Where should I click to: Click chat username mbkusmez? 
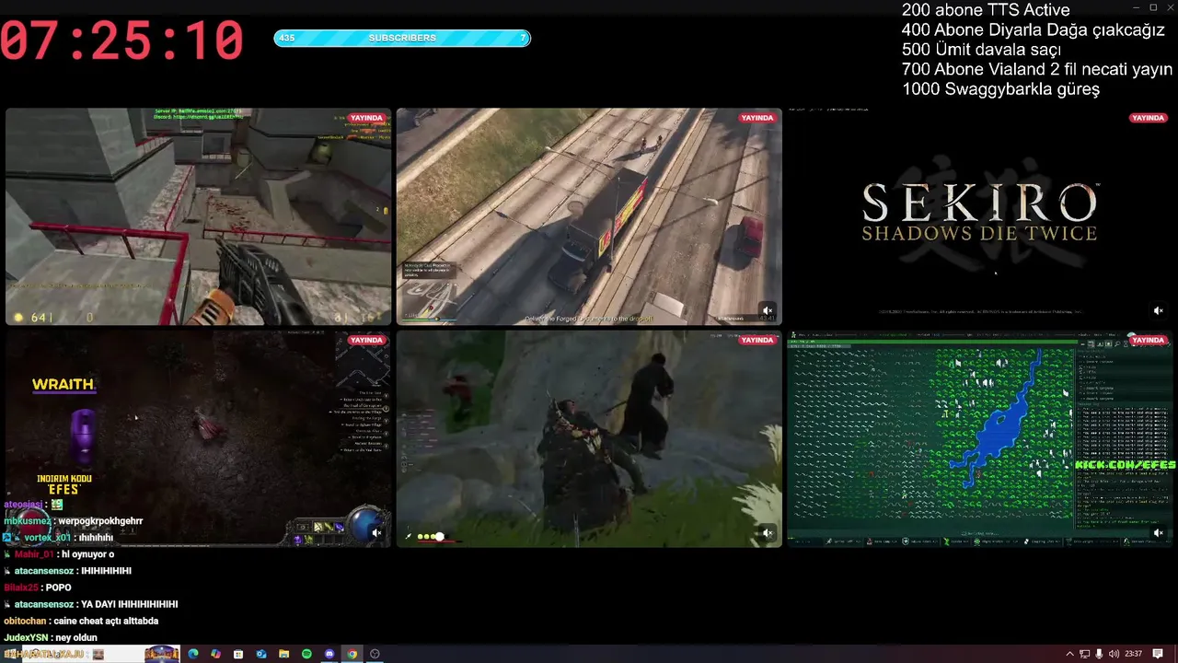[28, 521]
